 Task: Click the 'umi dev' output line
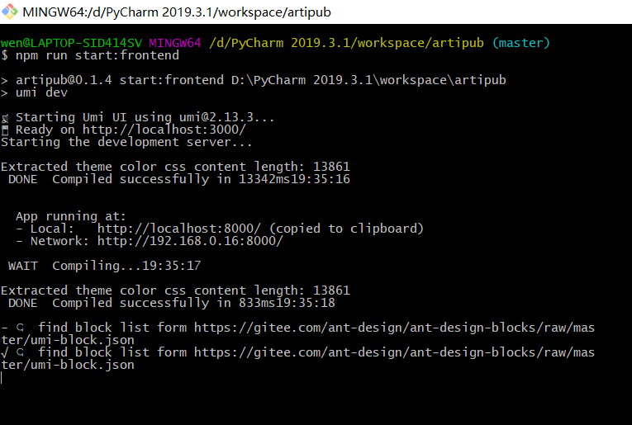(41, 92)
